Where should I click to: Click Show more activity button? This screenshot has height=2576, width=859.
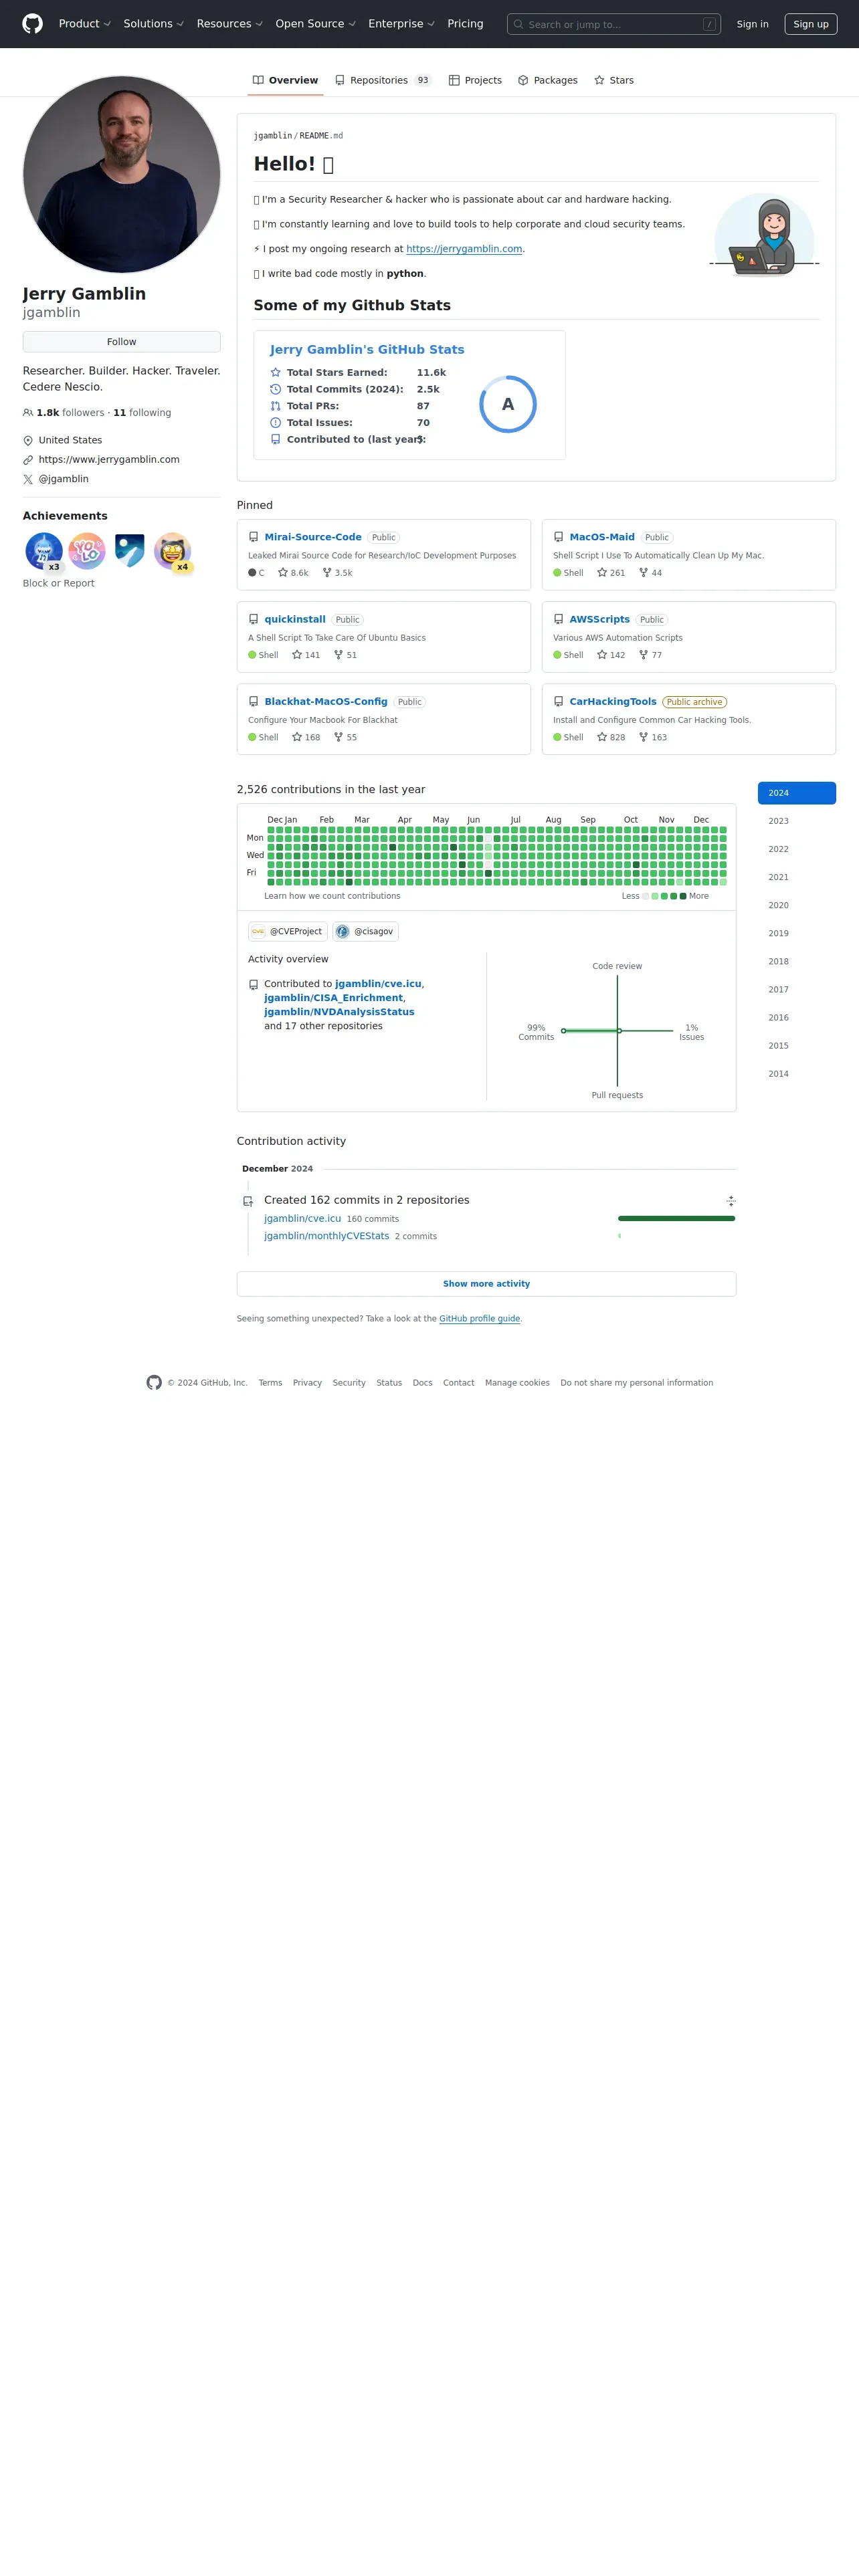click(487, 1284)
